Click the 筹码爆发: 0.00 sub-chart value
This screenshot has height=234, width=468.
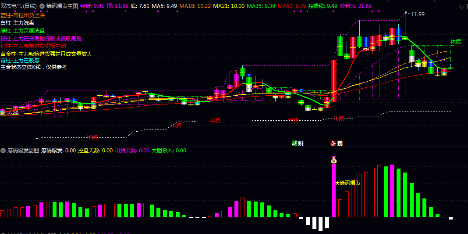pyautogui.click(x=58, y=150)
